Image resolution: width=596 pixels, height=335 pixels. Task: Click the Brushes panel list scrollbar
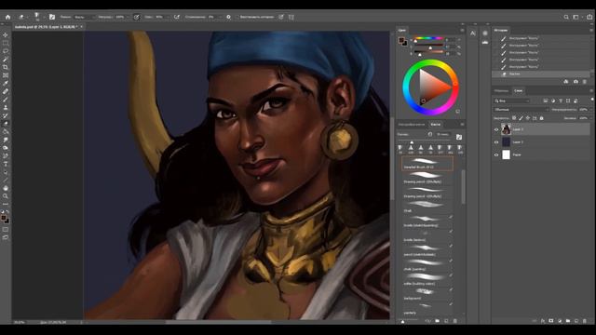463,186
